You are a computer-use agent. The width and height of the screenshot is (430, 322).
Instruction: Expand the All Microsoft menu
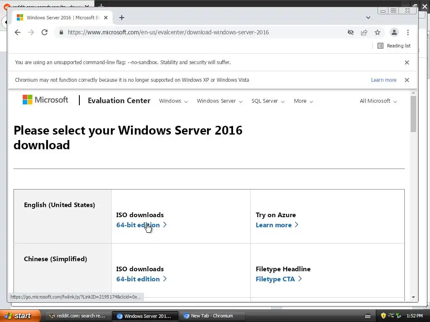(378, 101)
